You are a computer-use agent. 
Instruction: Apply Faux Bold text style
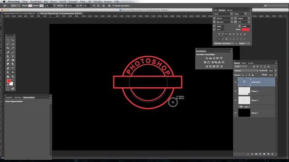click(219, 34)
